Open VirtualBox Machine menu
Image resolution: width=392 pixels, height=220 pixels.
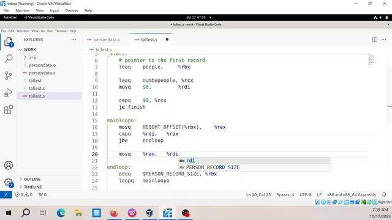pyautogui.click(x=22, y=10)
